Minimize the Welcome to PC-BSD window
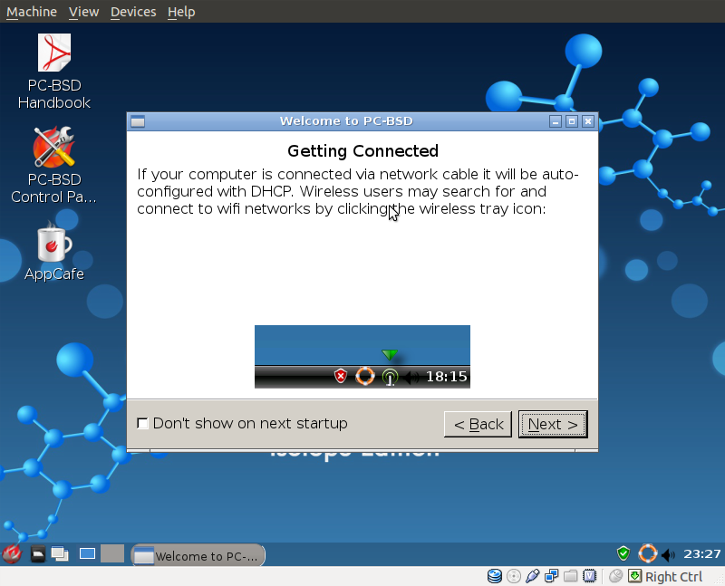Viewport: 725px width, 586px height. pyautogui.click(x=556, y=121)
